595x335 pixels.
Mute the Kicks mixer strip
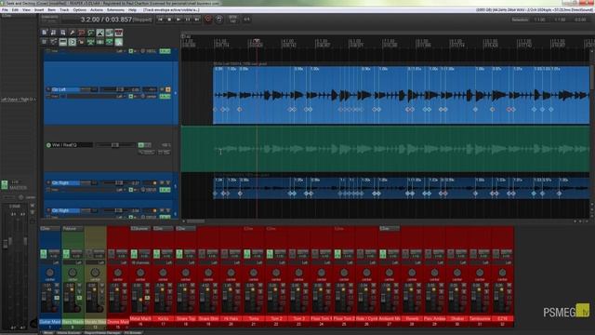169,286
